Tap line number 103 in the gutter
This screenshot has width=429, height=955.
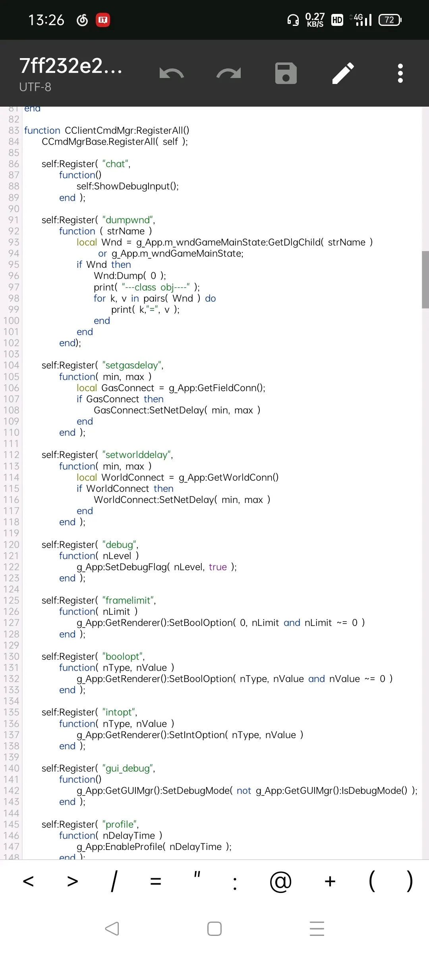11,354
